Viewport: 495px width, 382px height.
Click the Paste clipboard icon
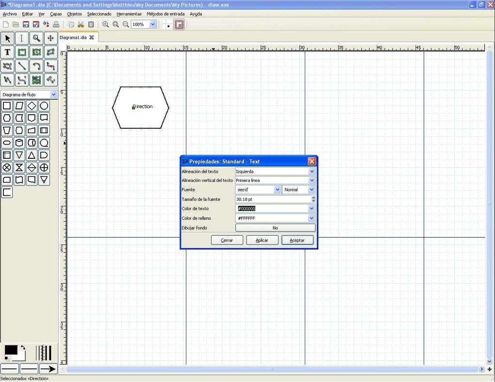pyautogui.click(x=91, y=24)
